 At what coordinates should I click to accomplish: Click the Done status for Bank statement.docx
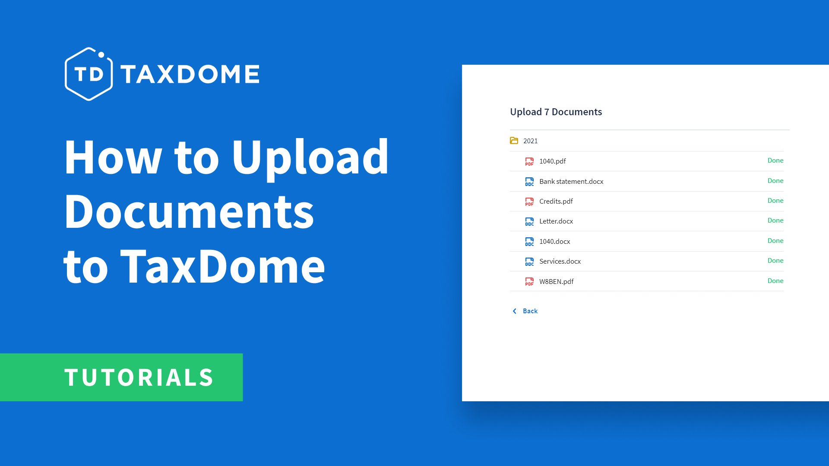click(x=775, y=181)
